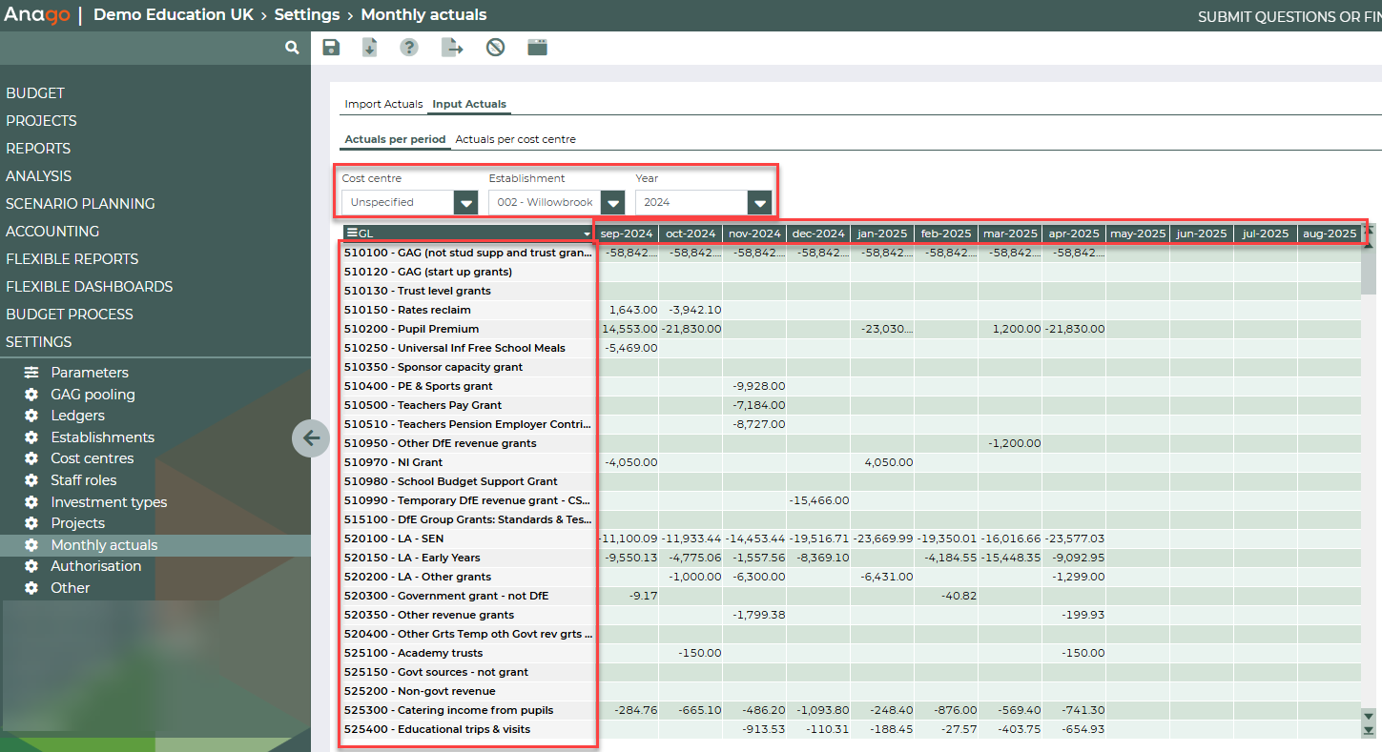Viewport: 1382px width, 752px height.
Task: Expand the Establishment dropdown showing 002 - Willowbrook
Action: coord(613,202)
